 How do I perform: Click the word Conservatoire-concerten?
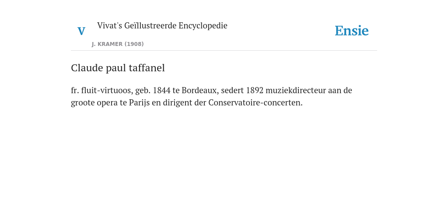point(255,102)
